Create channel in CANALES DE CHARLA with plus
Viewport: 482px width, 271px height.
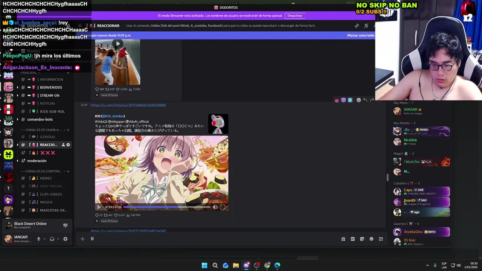click(x=68, y=130)
